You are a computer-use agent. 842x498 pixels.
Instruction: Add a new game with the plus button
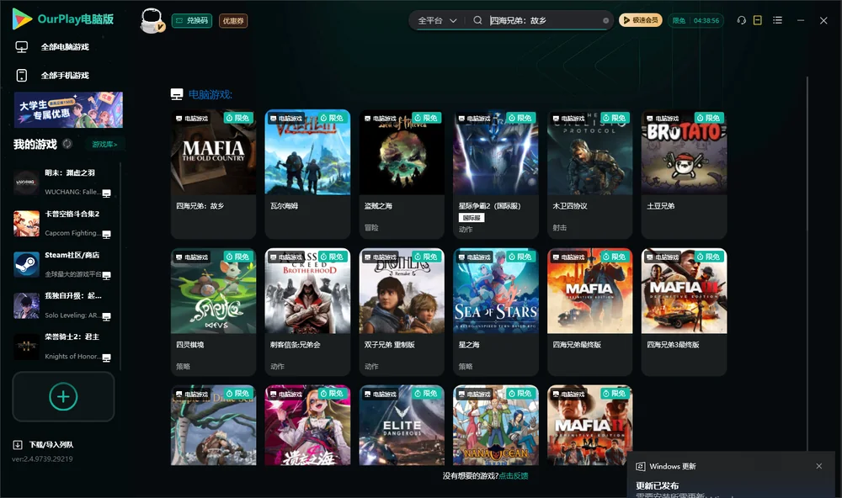click(x=63, y=396)
